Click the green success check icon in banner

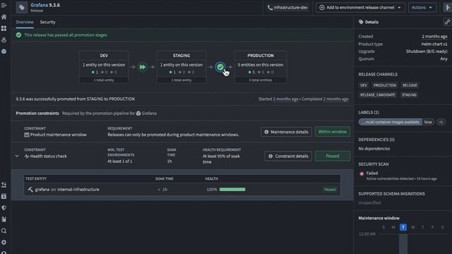point(19,35)
